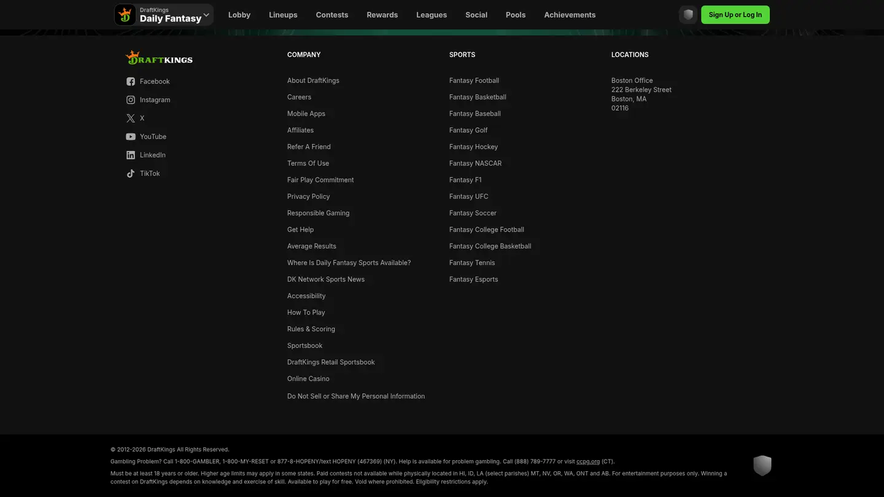Open the Fantasy Hockey link

(473, 147)
